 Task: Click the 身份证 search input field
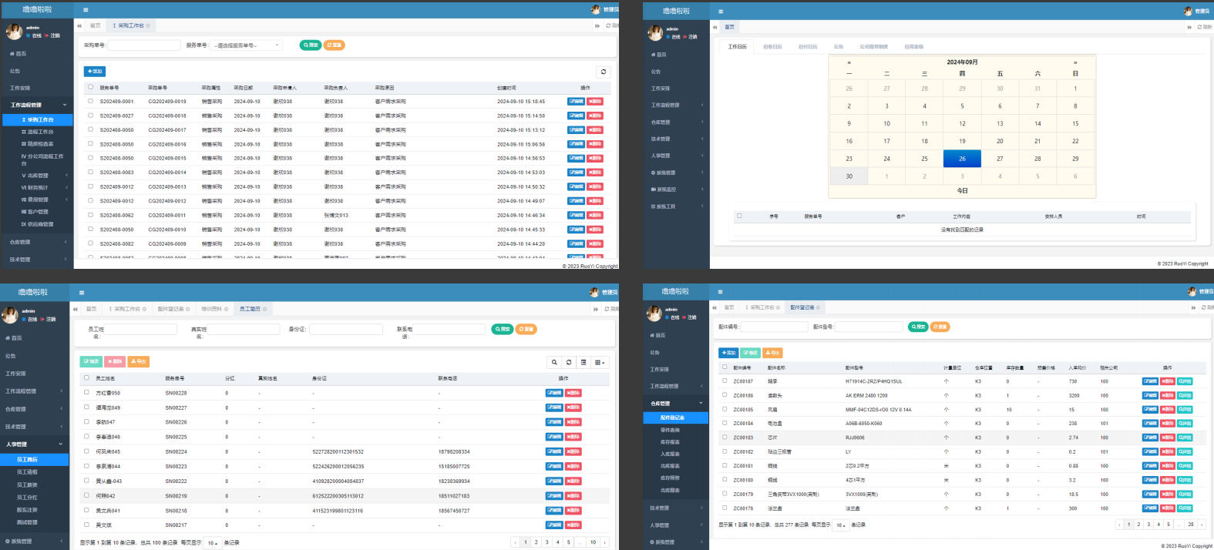point(346,330)
